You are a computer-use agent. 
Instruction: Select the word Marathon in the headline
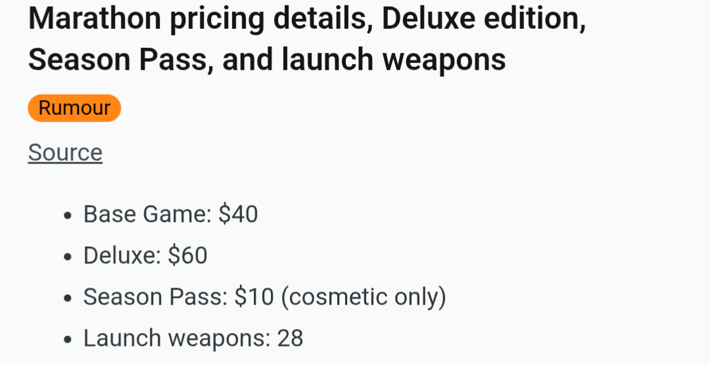95,19
